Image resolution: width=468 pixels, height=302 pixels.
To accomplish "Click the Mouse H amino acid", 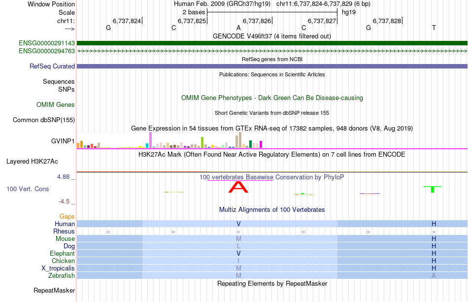I will click(434, 239).
